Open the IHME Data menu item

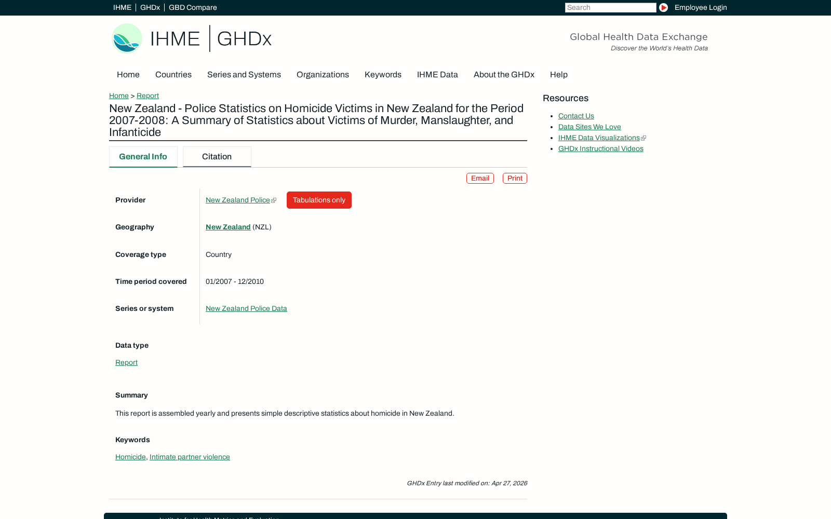[437, 75]
